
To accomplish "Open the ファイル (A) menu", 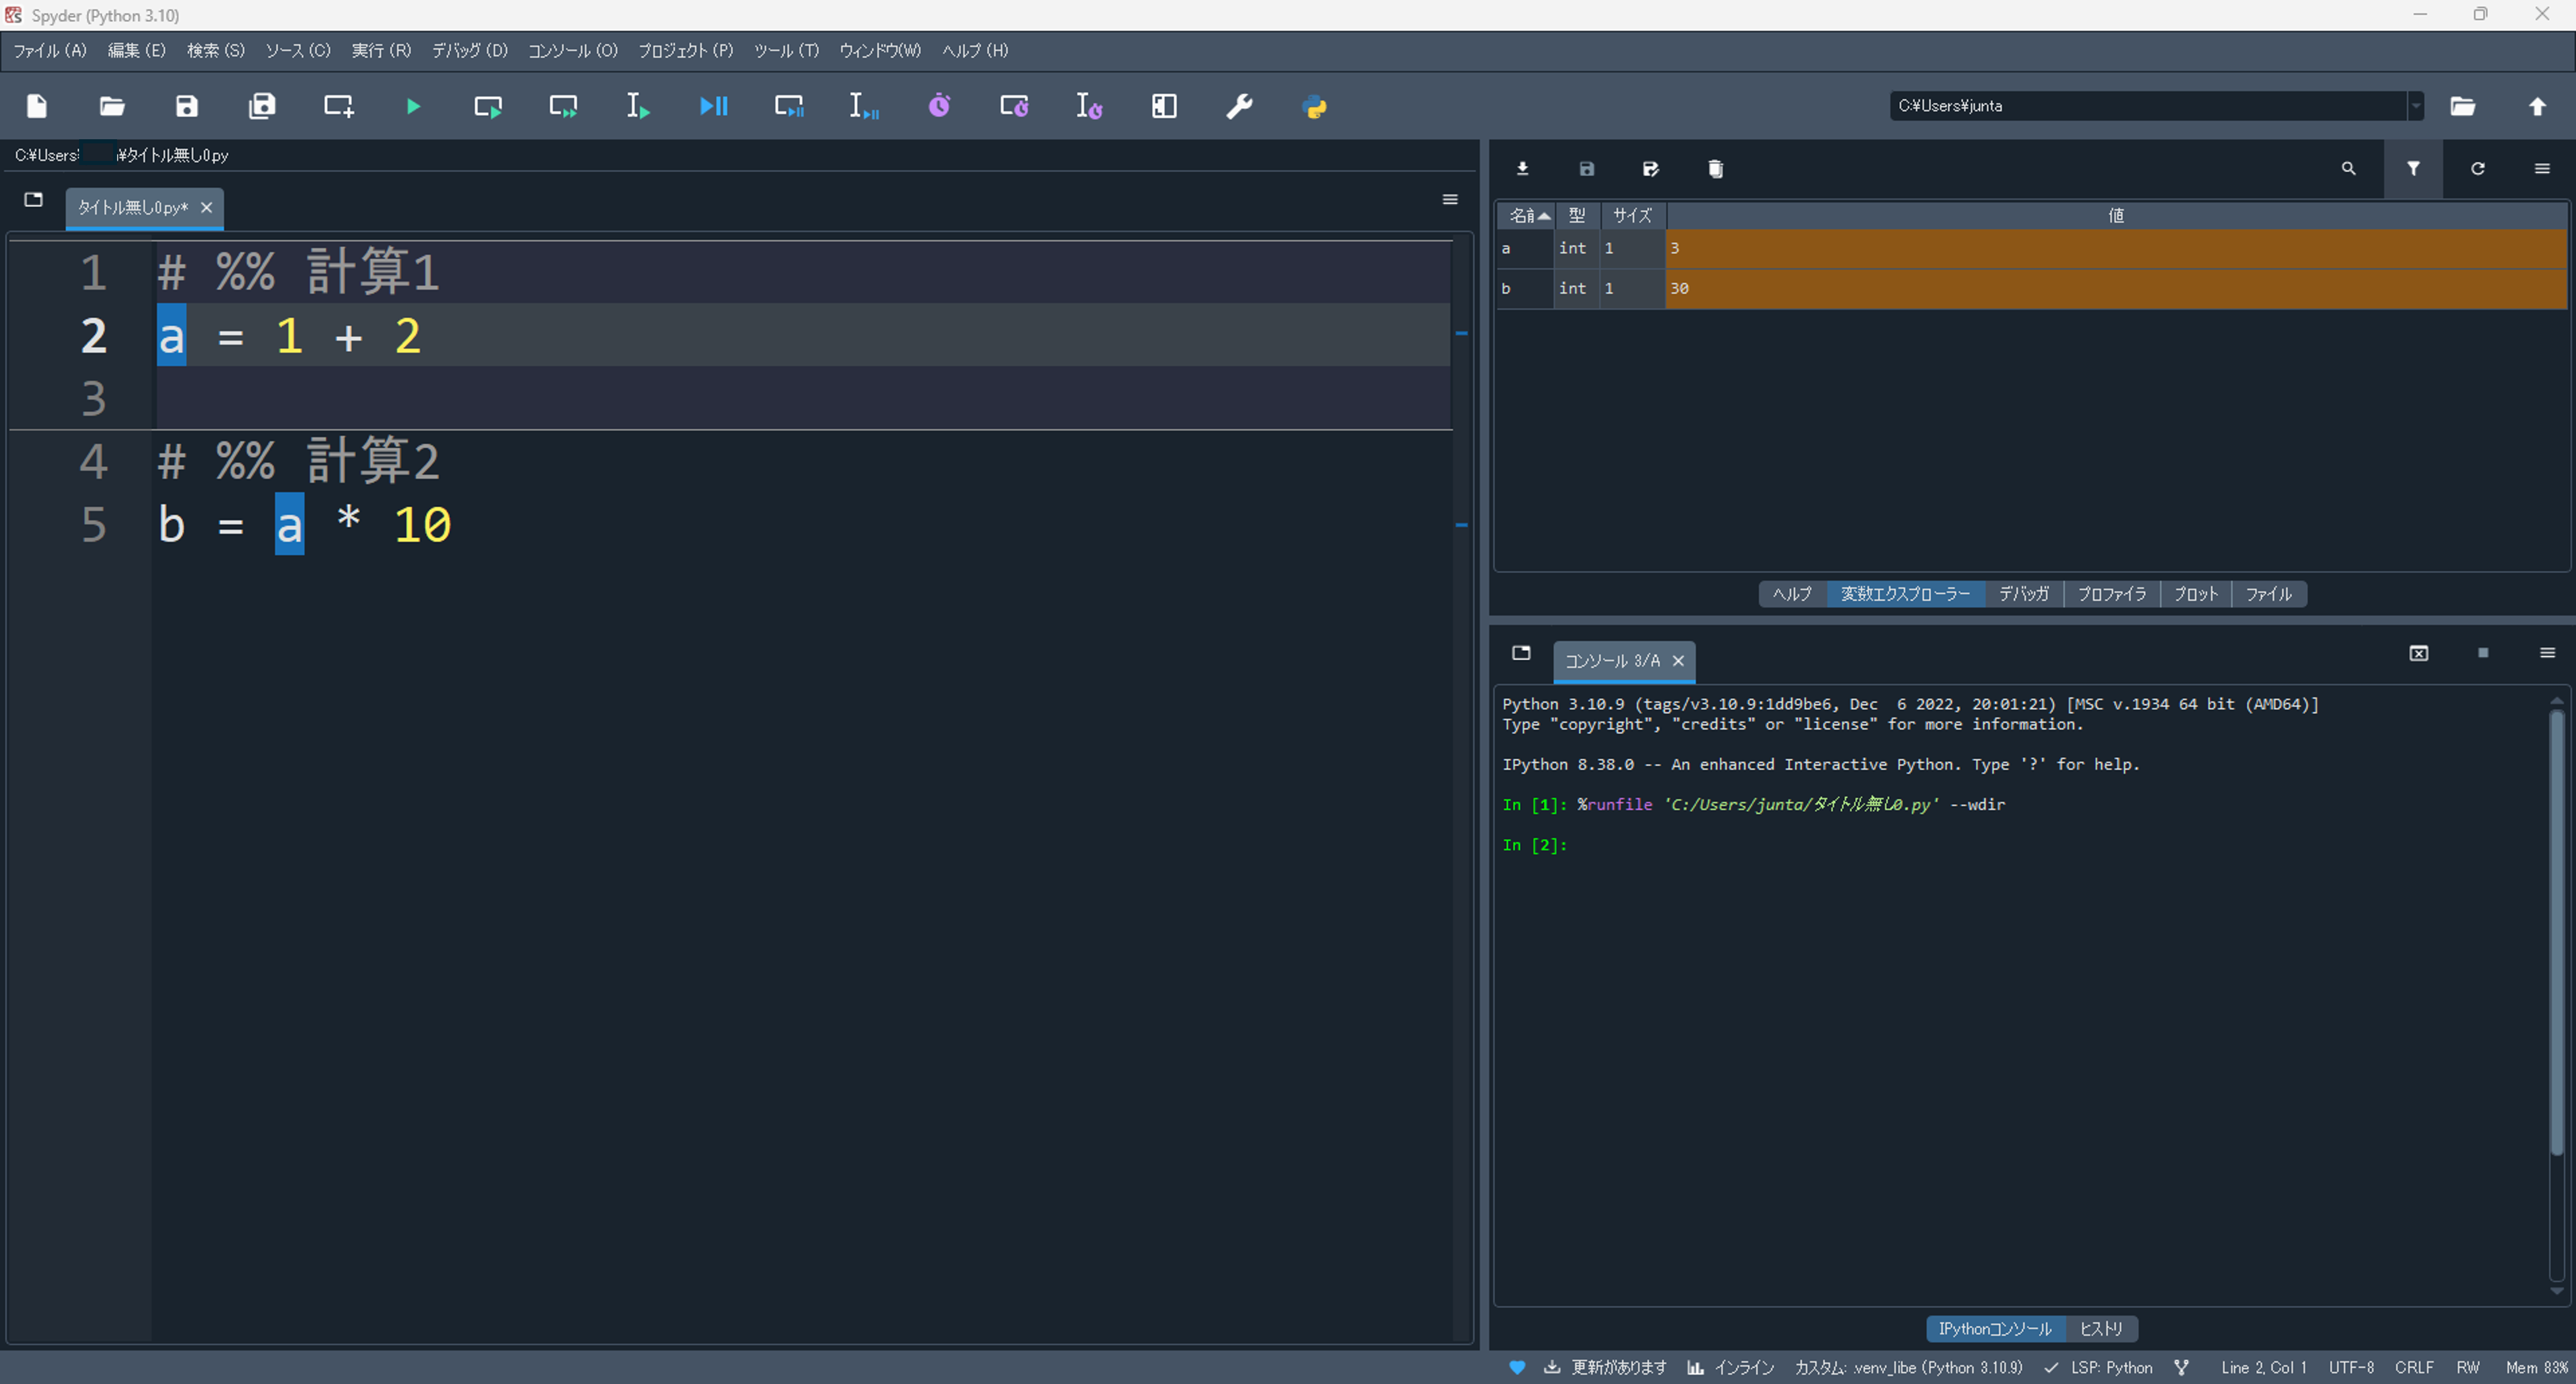I will 50,51.
